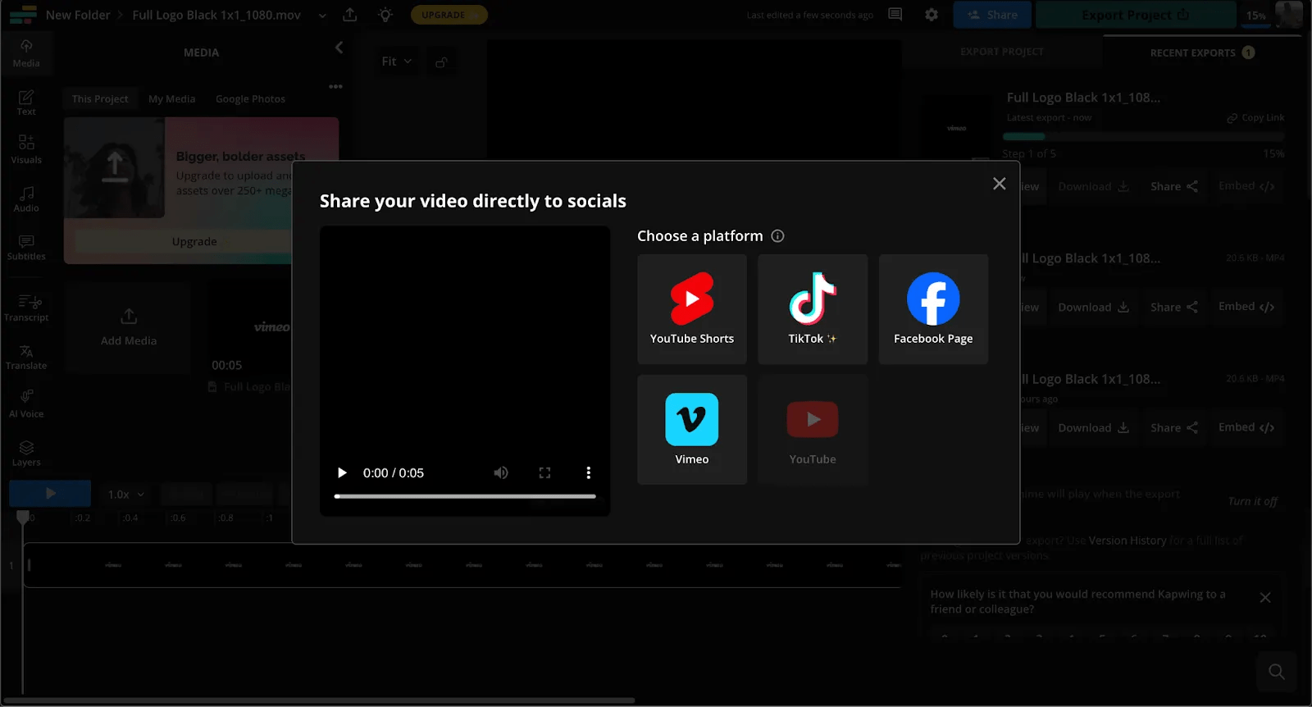
Task: Open the New Folder breadcrumb
Action: pyautogui.click(x=78, y=15)
